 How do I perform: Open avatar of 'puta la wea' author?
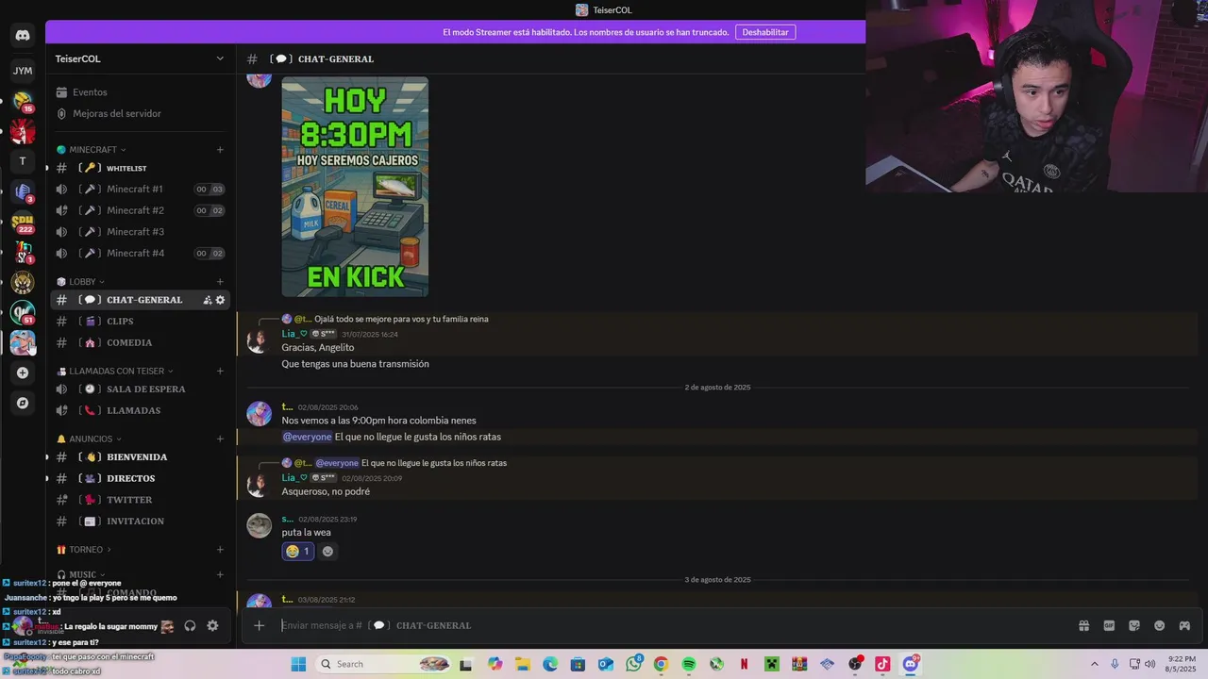260,525
